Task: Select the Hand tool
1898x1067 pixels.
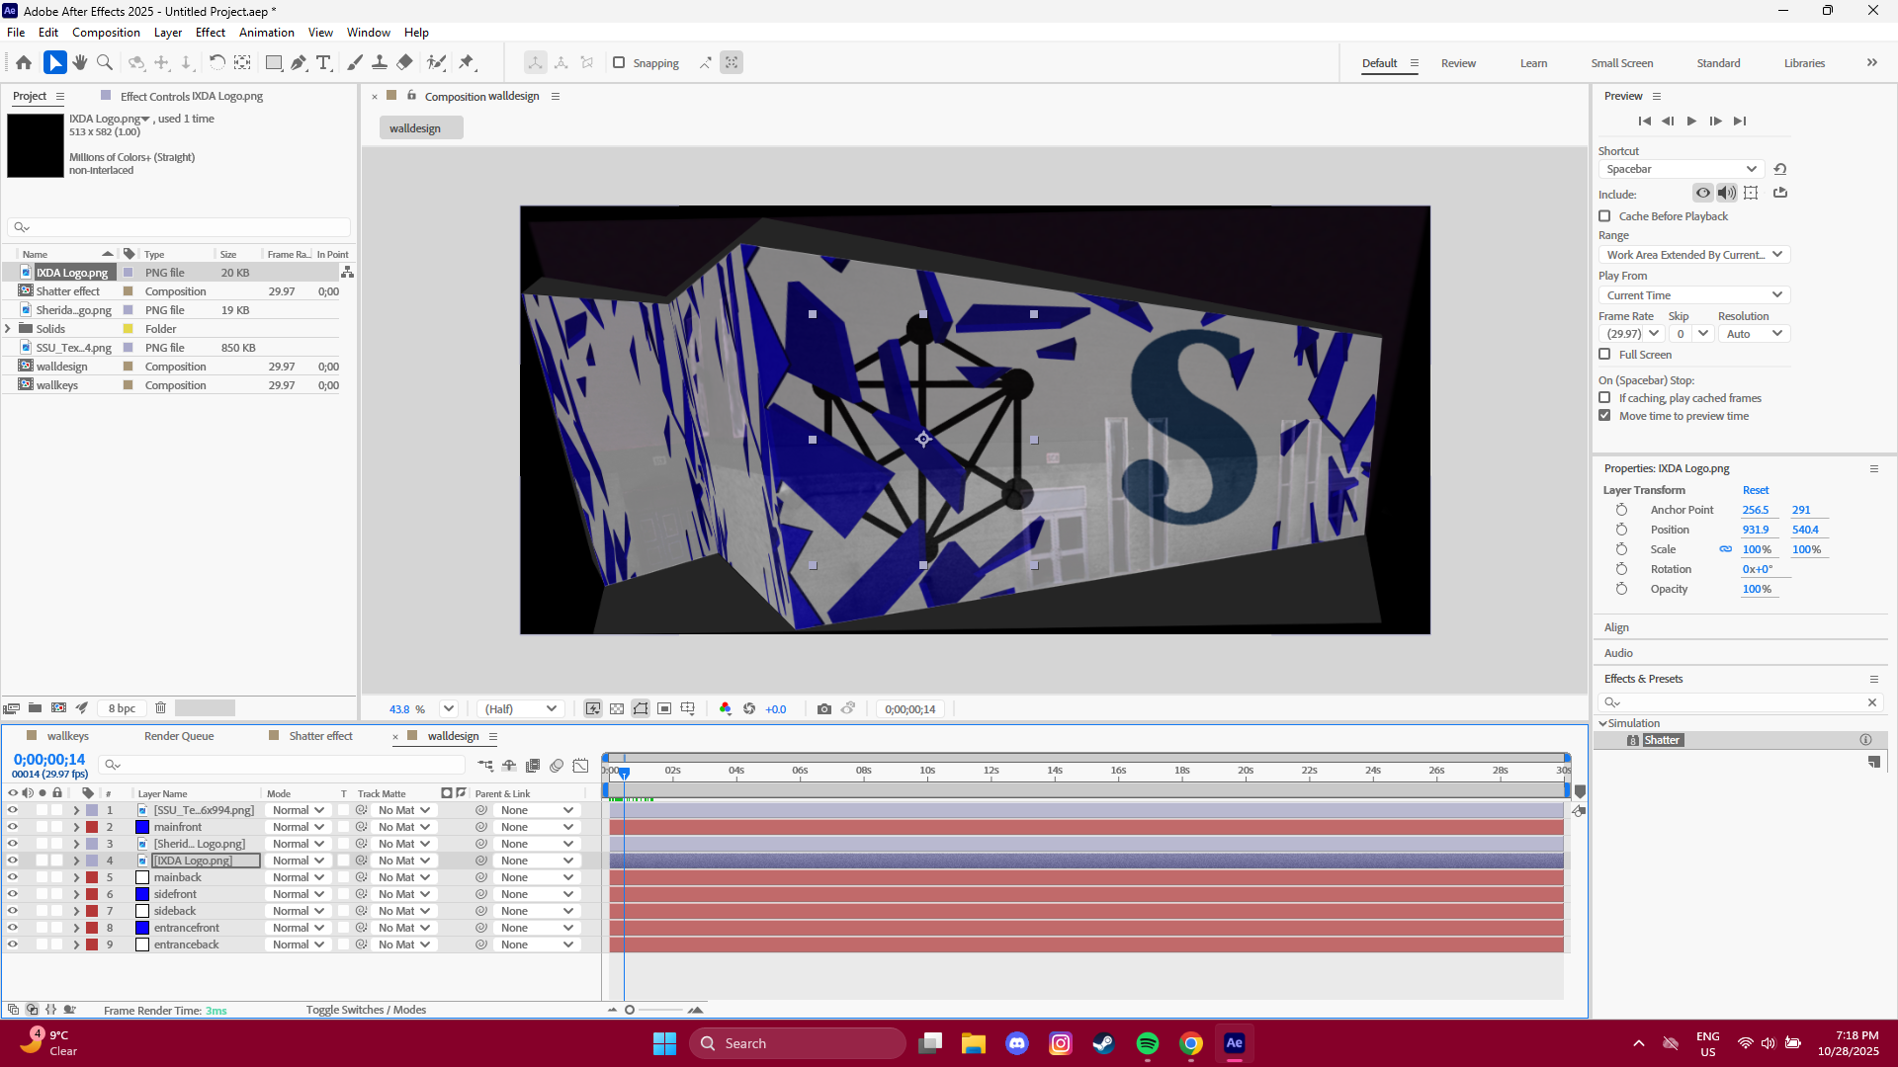Action: point(79,62)
